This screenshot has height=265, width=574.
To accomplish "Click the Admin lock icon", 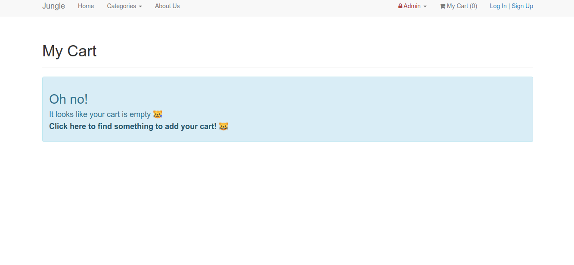I will 400,6.
